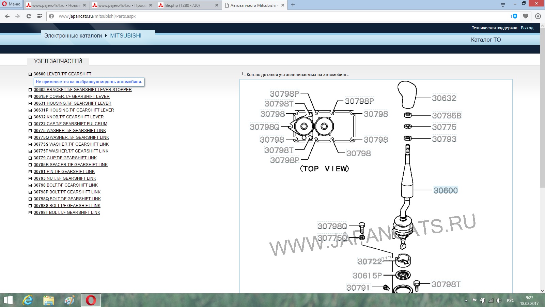Click 30632 knob label in diagram

click(444, 98)
